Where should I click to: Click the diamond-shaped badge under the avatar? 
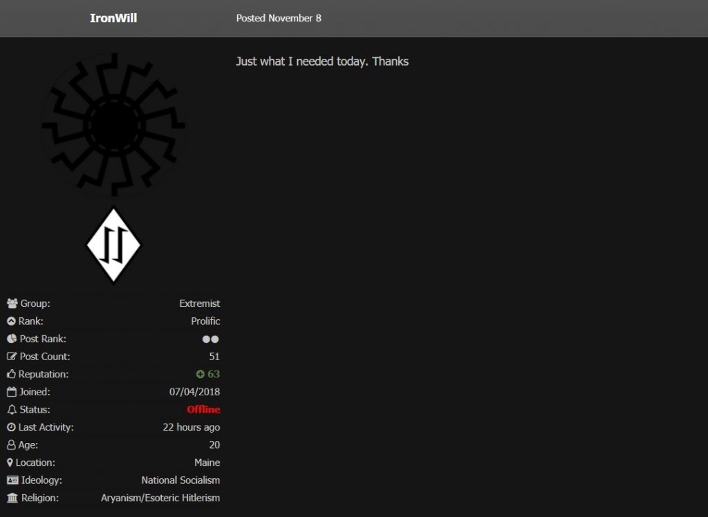click(113, 245)
